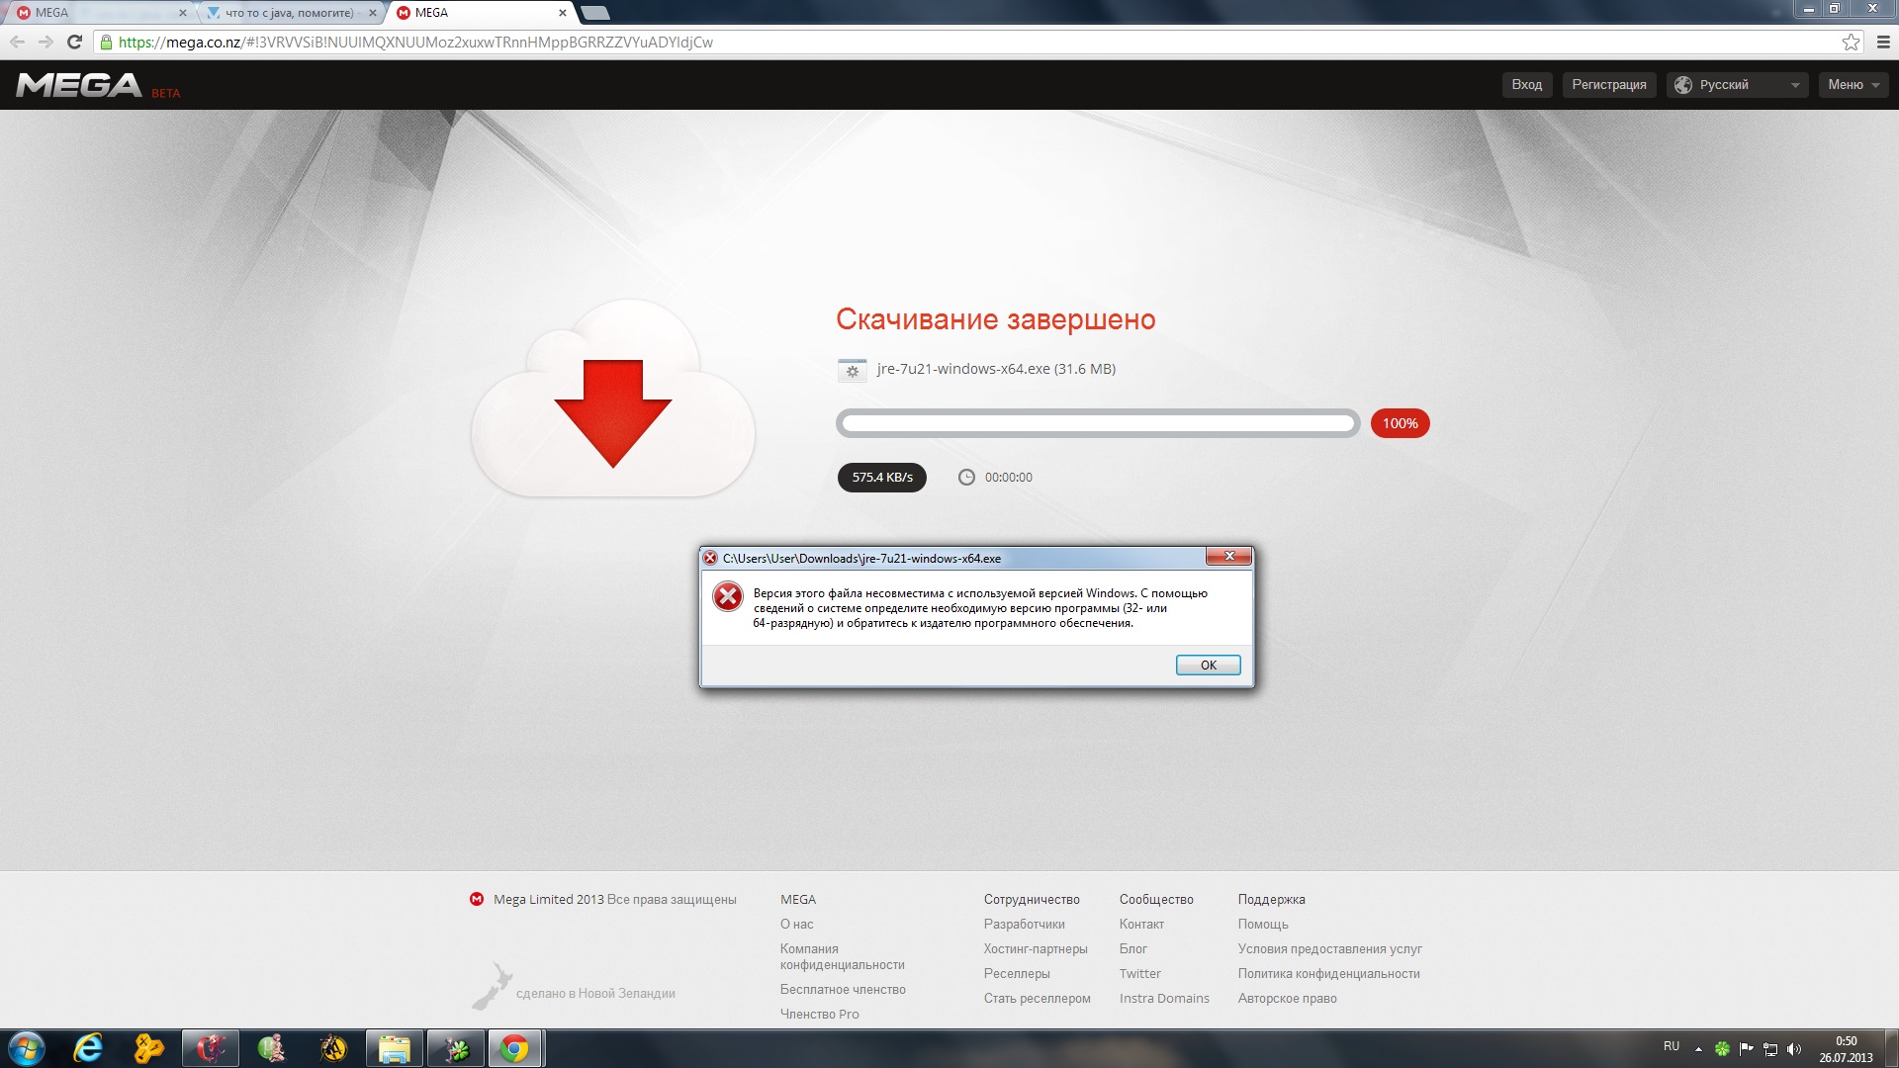This screenshot has width=1899, height=1068.
Task: Open Стать реселлером footer link
Action: pyautogui.click(x=1037, y=998)
